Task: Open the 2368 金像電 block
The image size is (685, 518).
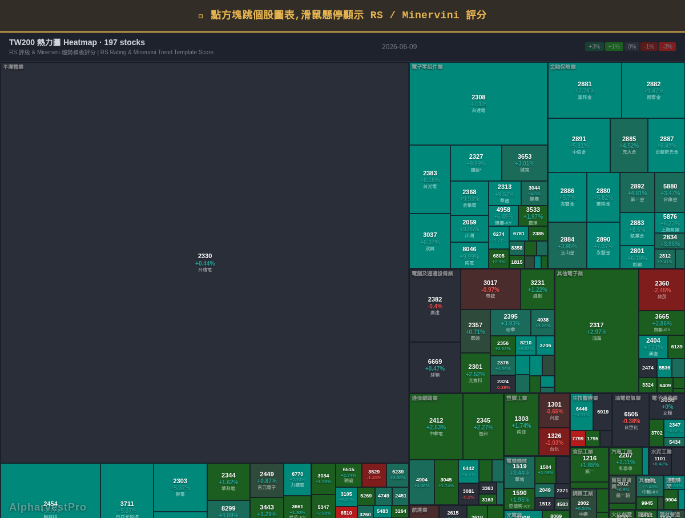Action: click(x=469, y=198)
